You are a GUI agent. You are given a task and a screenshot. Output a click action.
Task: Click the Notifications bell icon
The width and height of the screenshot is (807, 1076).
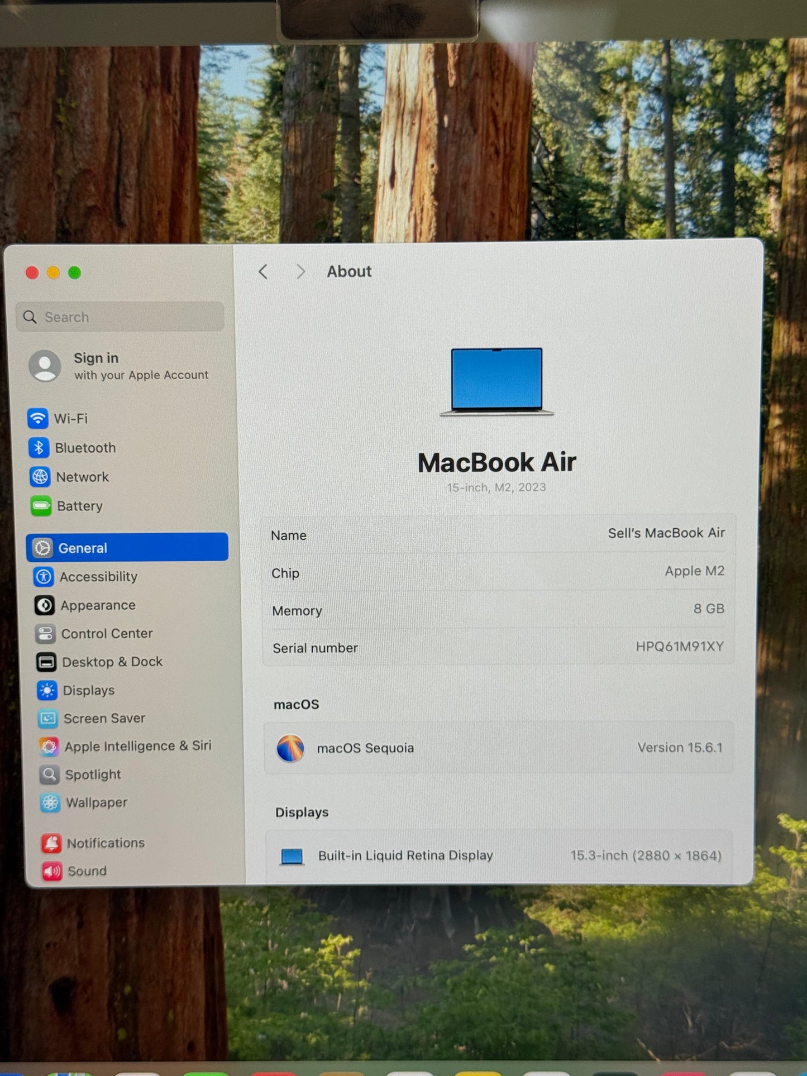coord(51,843)
